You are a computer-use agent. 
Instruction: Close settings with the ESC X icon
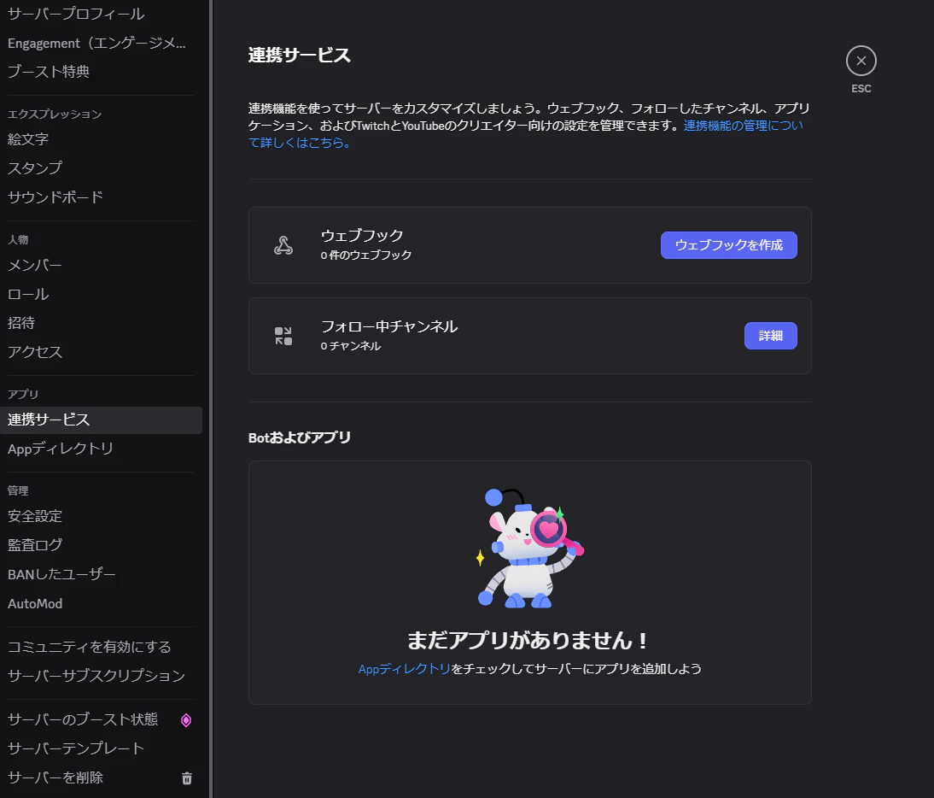pos(861,61)
